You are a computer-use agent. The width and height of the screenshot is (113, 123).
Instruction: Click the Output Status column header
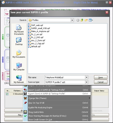click(99, 91)
